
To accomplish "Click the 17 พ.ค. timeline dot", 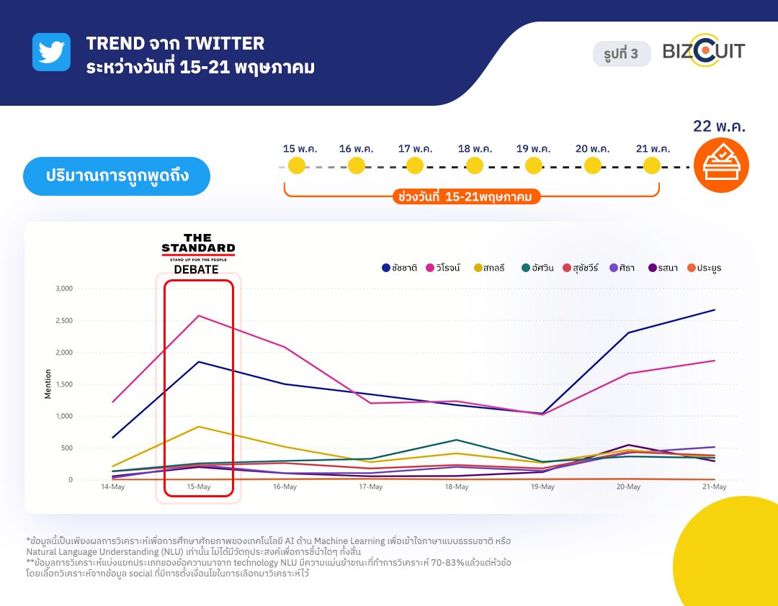I will pyautogui.click(x=415, y=166).
